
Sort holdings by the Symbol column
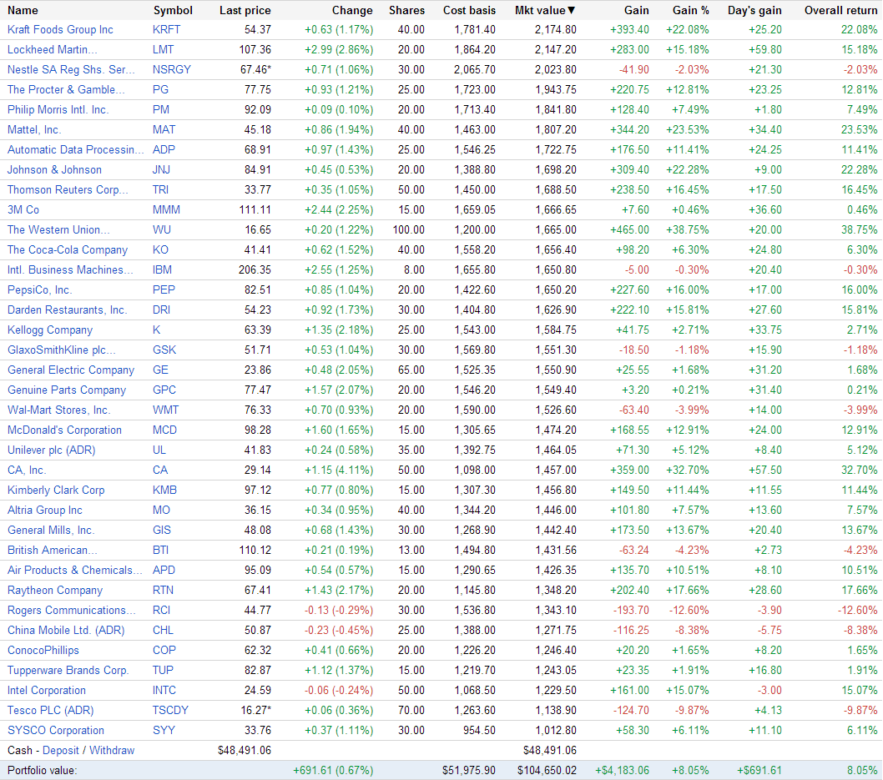point(172,10)
